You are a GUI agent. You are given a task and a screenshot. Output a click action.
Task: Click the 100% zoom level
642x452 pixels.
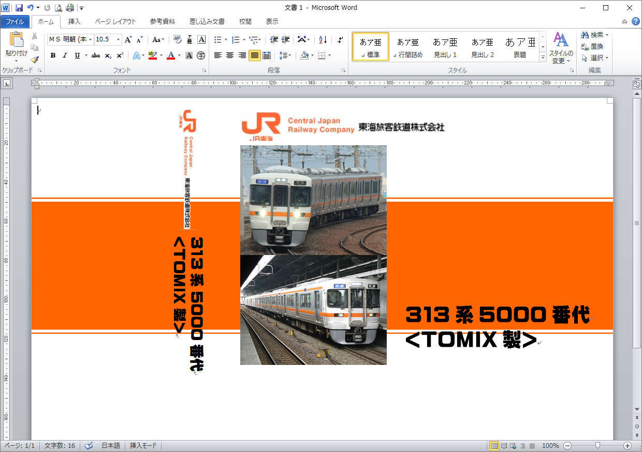click(x=550, y=446)
